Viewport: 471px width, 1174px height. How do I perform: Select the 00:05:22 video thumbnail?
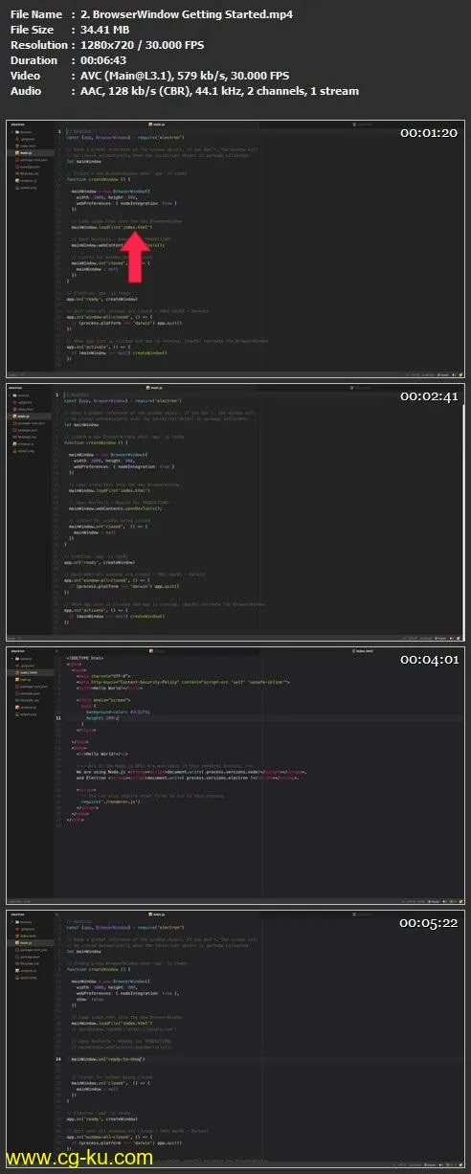point(235,1040)
